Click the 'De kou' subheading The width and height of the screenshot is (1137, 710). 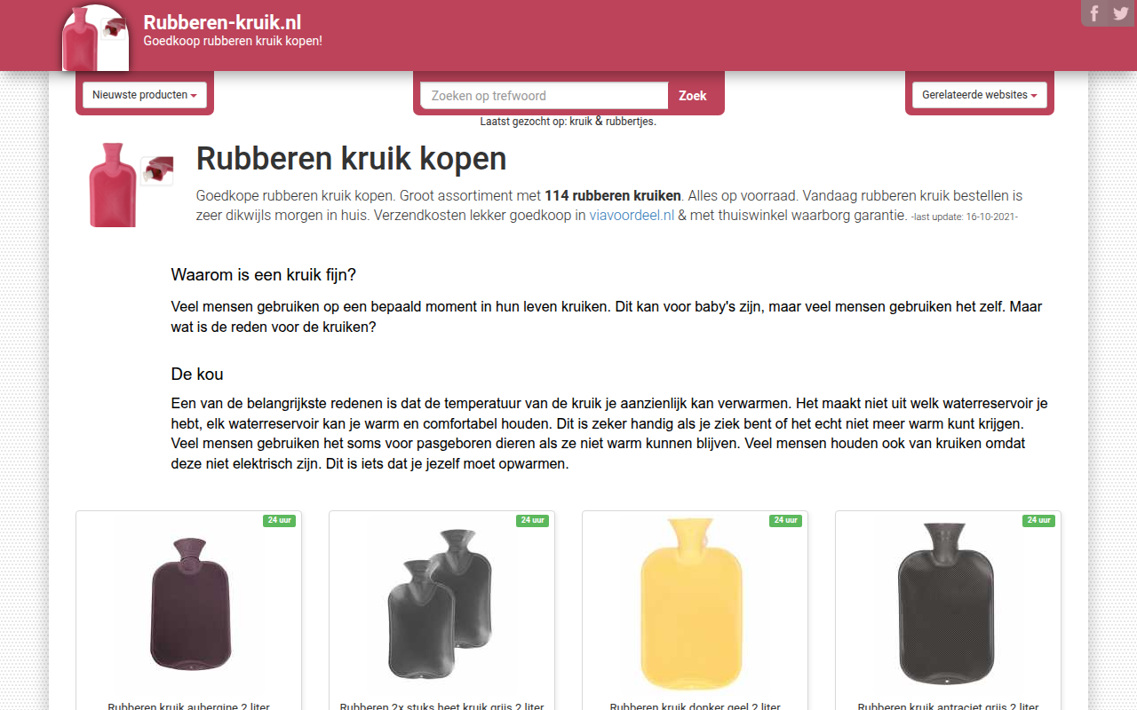point(197,374)
